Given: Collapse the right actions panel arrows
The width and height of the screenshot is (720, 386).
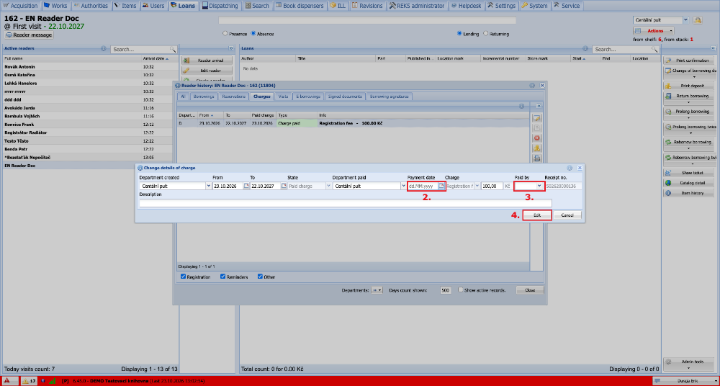Looking at the screenshot, I should tap(713, 48).
